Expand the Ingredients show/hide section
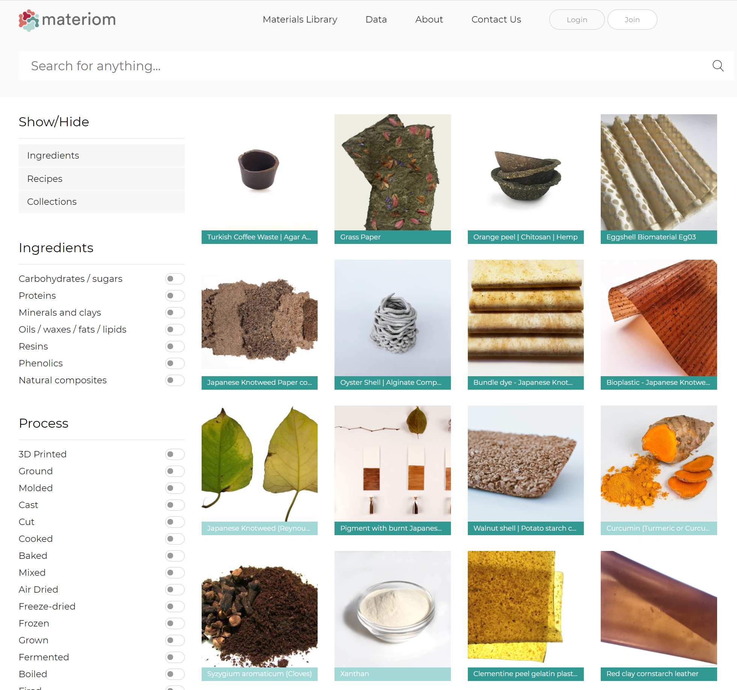Viewport: 737px width, 690px height. pos(101,156)
